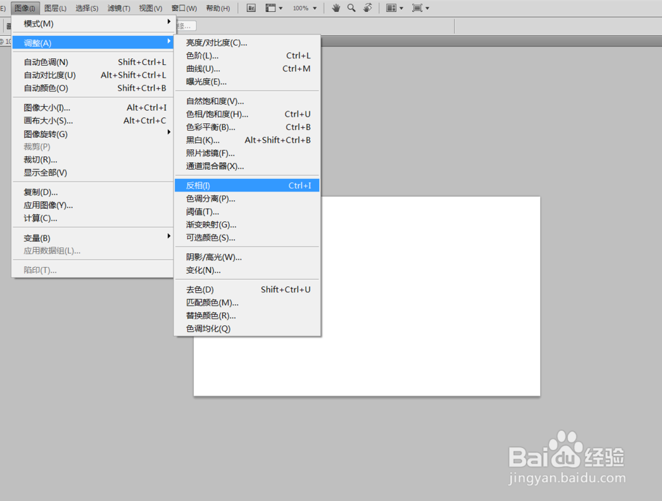Choose 自动对比度(U)
The height and width of the screenshot is (501, 662).
pyautogui.click(x=93, y=76)
